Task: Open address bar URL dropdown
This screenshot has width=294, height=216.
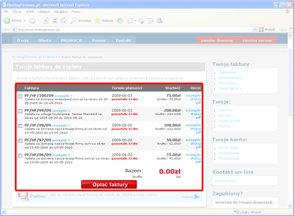Action: (254, 30)
